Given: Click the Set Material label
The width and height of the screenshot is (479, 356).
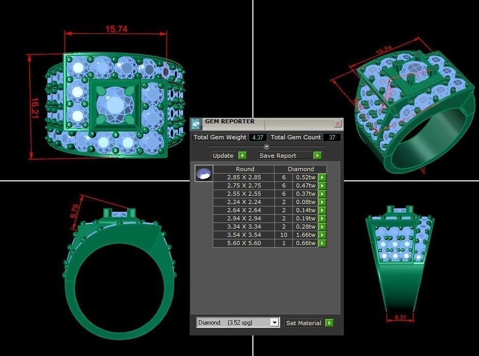Looking at the screenshot, I should [304, 323].
